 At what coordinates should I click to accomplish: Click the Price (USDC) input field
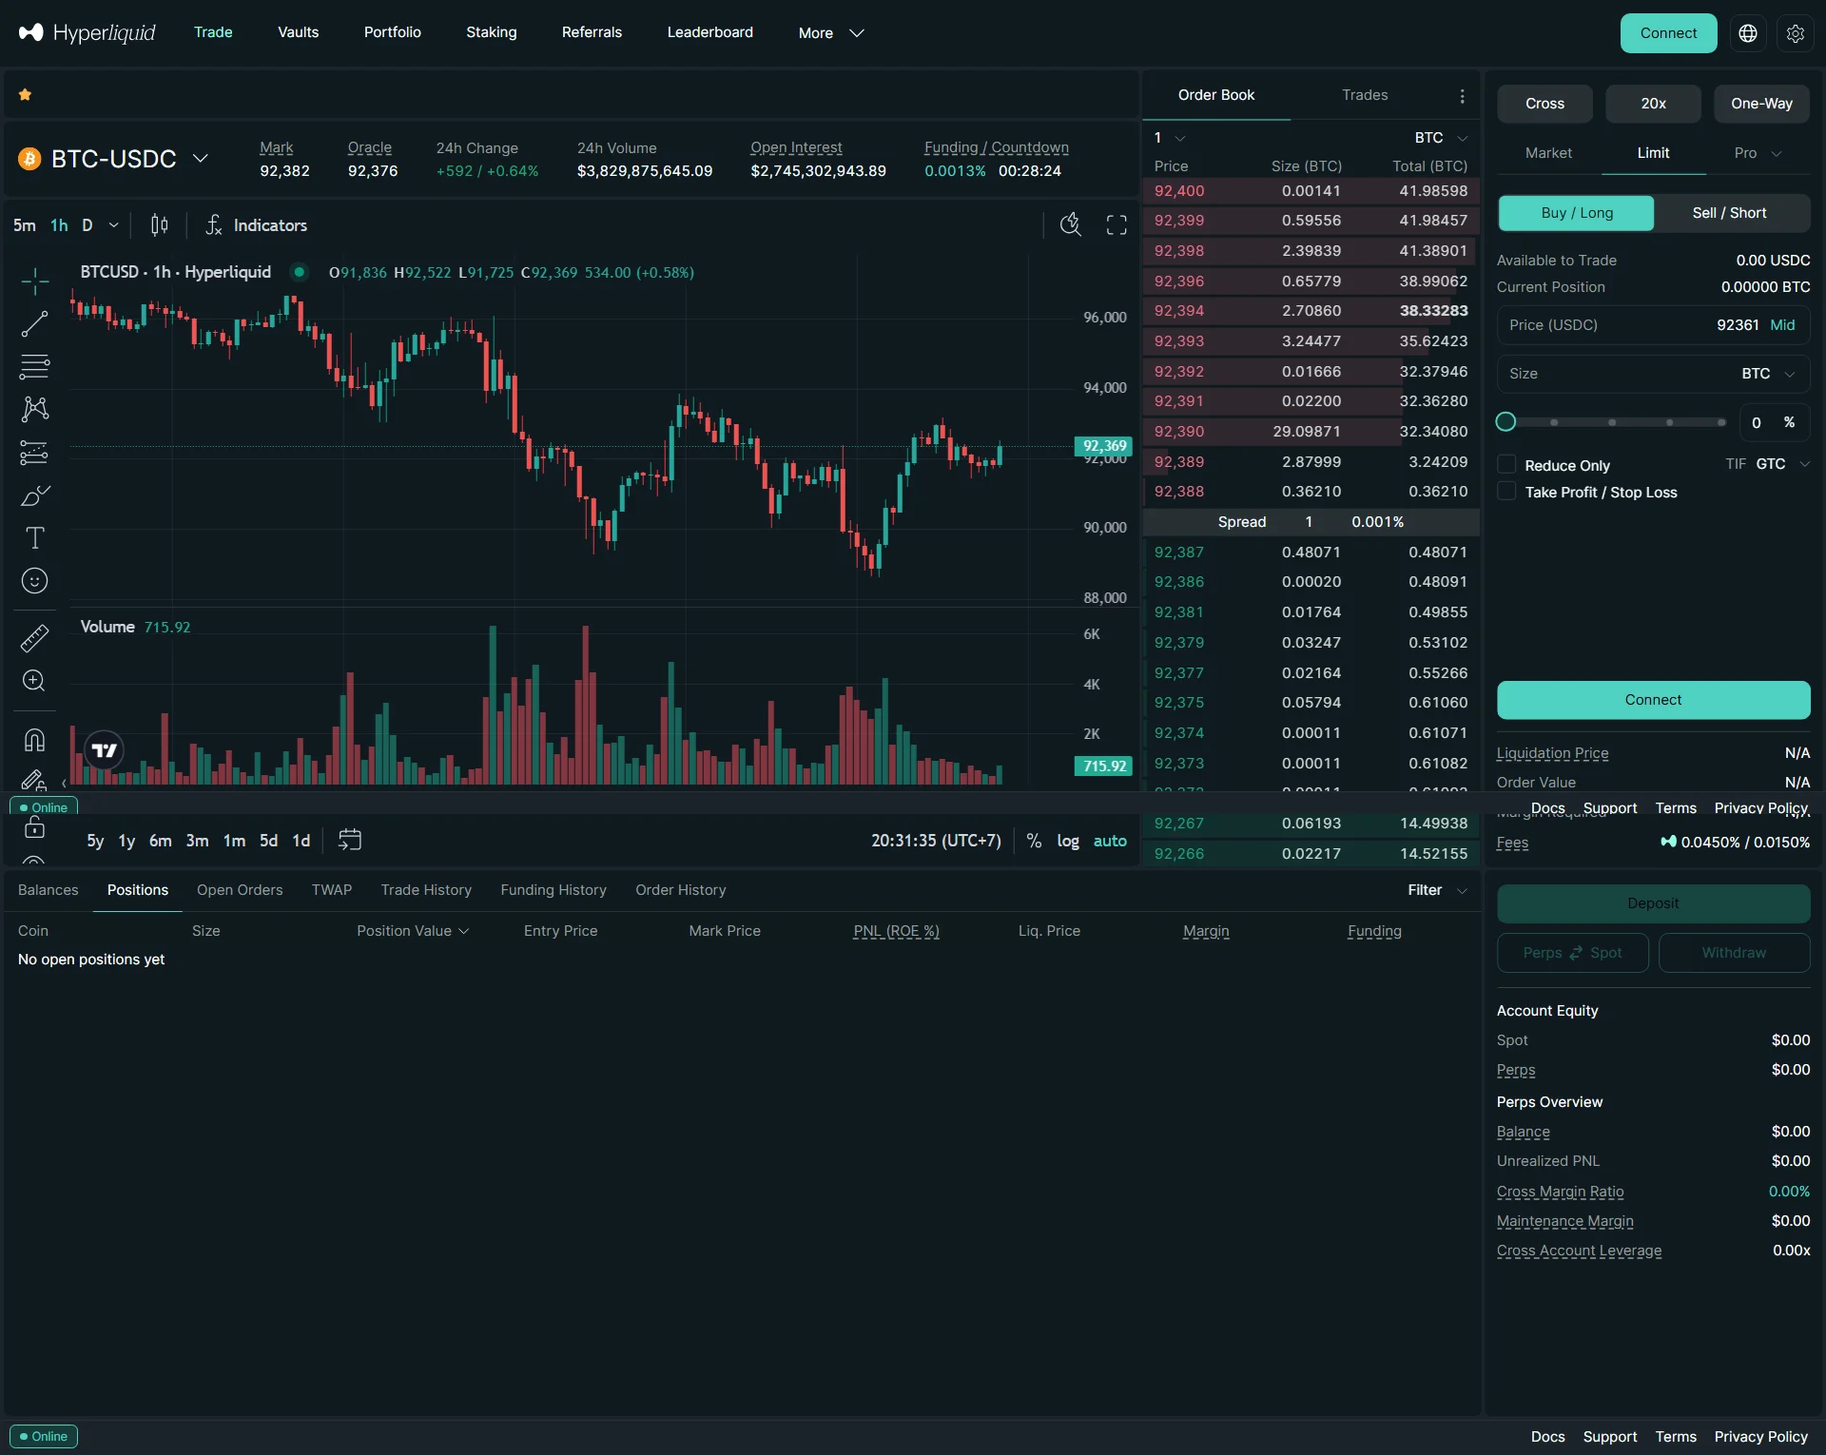click(x=1636, y=324)
